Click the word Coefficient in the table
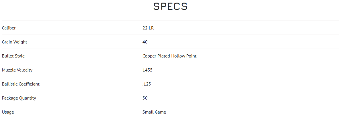Viewport: 342px width, 117px height. [29, 84]
